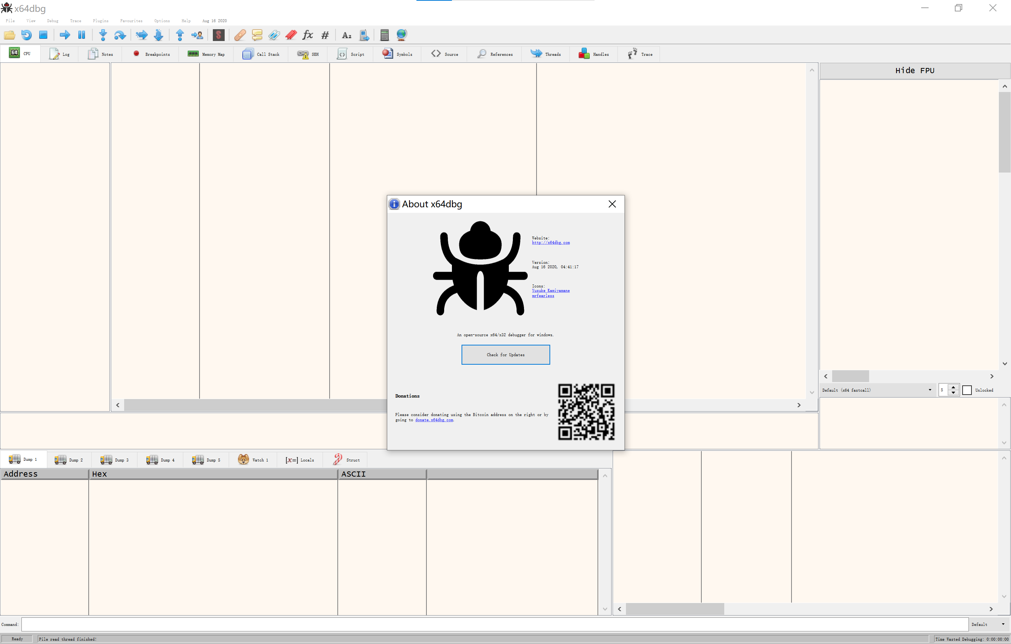Viewport: 1011px width, 644px height.
Task: Open the Functions fx icon
Action: pos(308,35)
